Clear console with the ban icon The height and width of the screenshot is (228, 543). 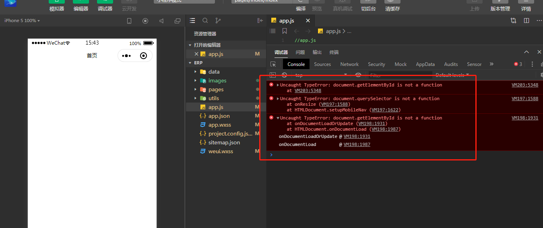[285, 75]
